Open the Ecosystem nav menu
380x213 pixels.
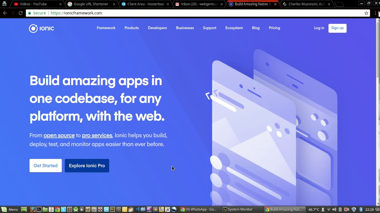[x=234, y=28]
